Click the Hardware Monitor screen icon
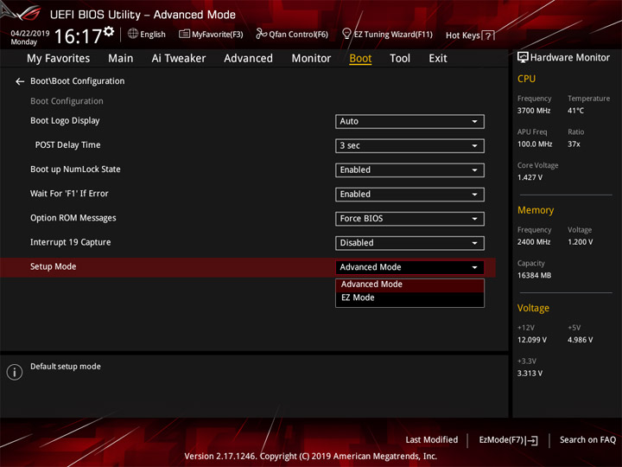Screen dimensions: 622x467 point(523,57)
